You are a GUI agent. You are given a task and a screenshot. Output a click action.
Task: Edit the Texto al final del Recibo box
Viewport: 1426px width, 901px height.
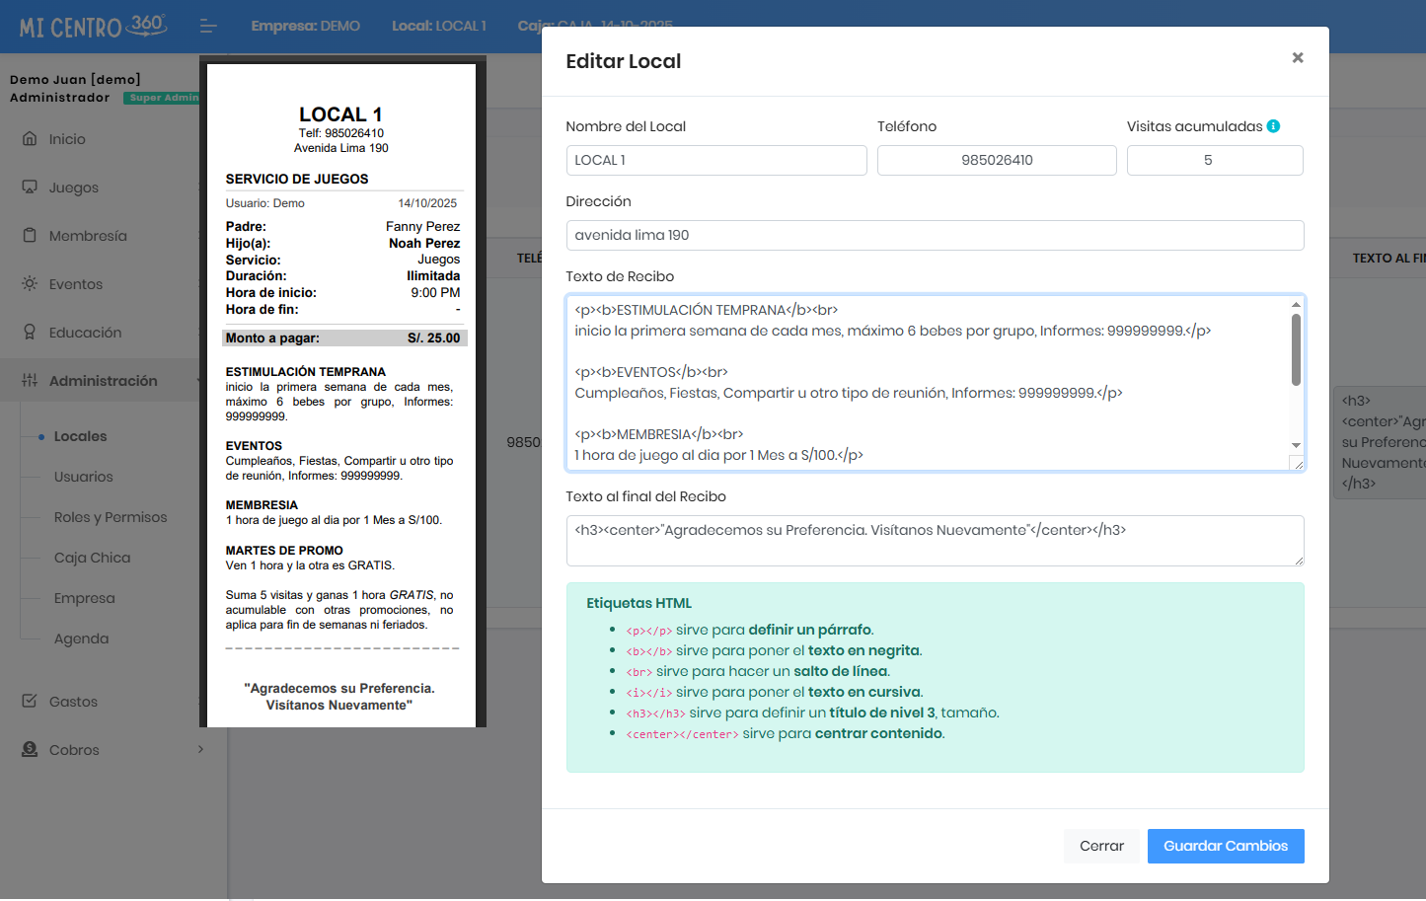(x=934, y=541)
